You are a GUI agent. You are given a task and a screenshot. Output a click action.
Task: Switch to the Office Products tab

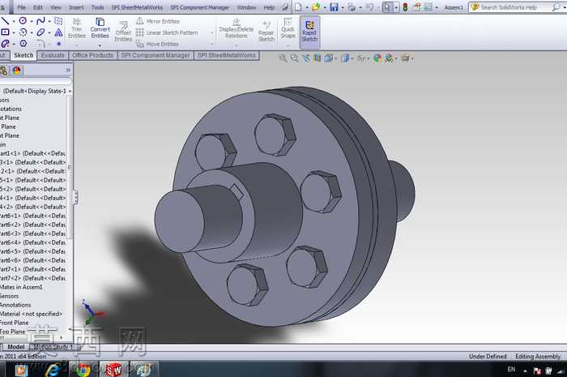point(92,55)
